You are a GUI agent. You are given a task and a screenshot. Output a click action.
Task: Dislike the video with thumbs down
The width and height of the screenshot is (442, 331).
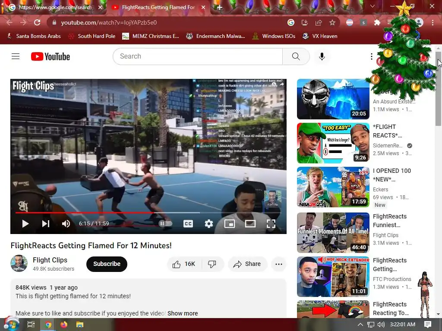pos(212,264)
